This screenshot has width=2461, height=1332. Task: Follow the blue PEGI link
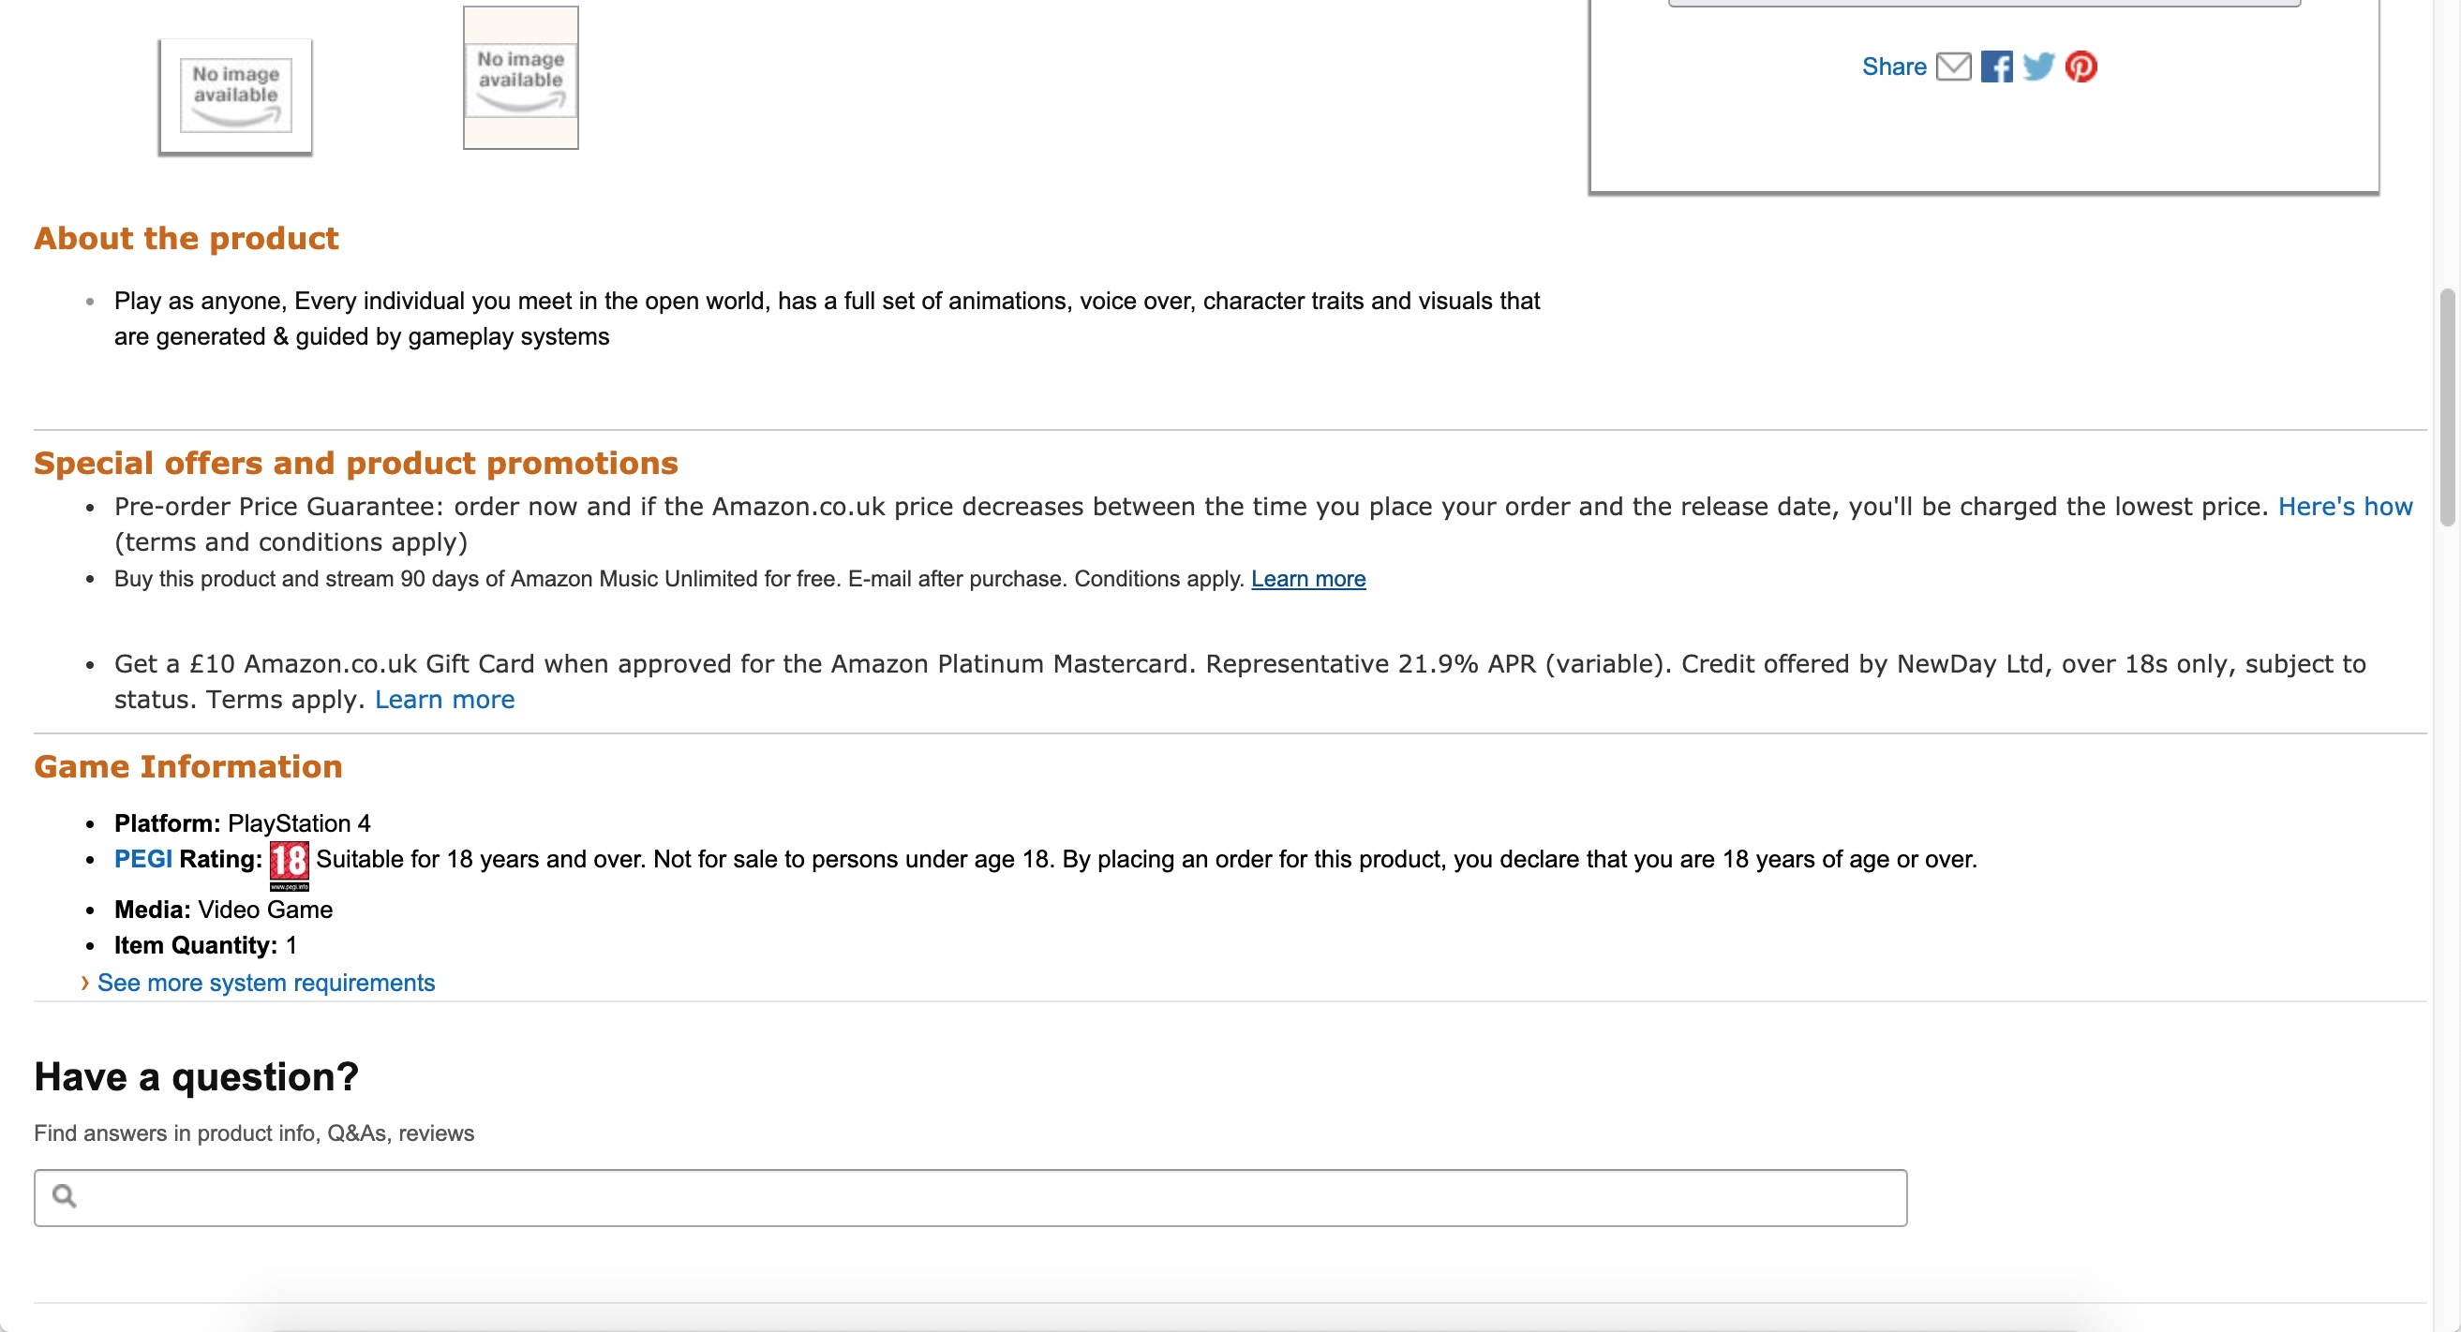pos(142,859)
